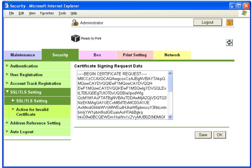The image size is (252, 168).
Task: Open the Favorites menu
Action: (x=47, y=13)
